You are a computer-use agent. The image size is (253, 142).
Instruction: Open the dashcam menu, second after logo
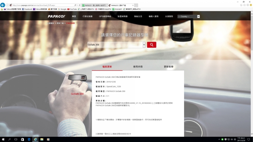pyautogui.click(x=87, y=16)
